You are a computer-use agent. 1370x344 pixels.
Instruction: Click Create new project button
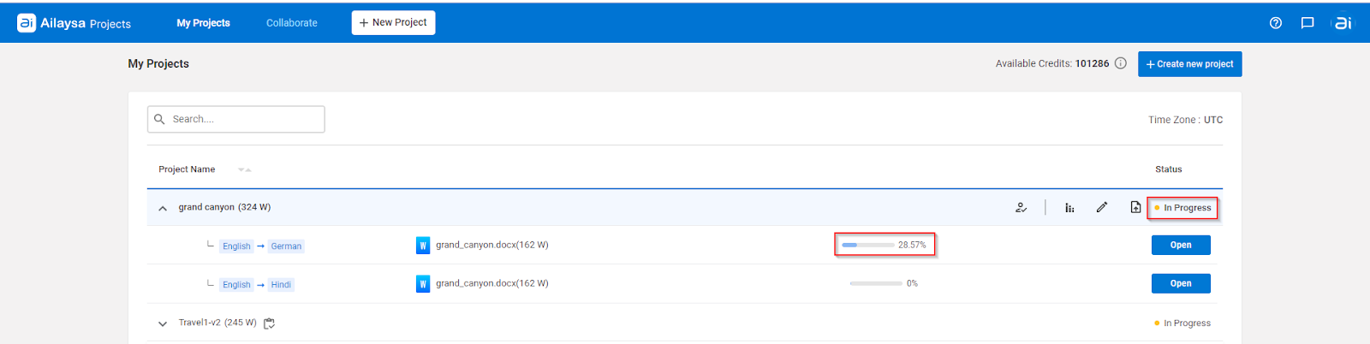(x=1189, y=64)
